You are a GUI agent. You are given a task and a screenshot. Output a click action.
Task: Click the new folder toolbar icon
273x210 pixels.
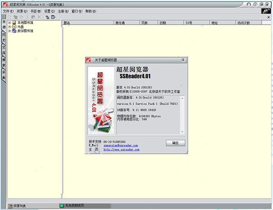tap(15, 17)
